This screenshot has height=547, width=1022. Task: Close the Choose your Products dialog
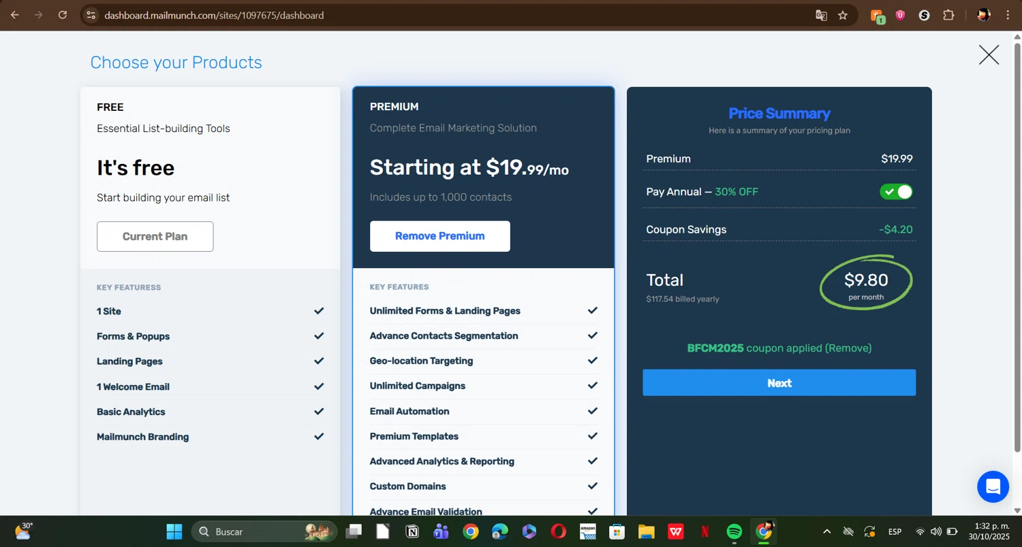tap(989, 55)
